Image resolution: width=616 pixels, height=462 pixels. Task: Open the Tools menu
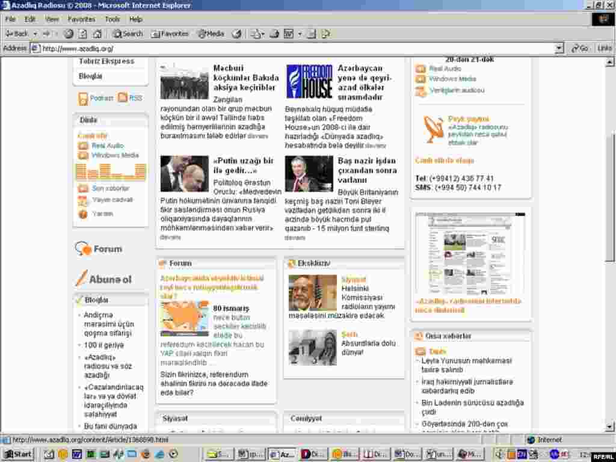pyautogui.click(x=112, y=19)
